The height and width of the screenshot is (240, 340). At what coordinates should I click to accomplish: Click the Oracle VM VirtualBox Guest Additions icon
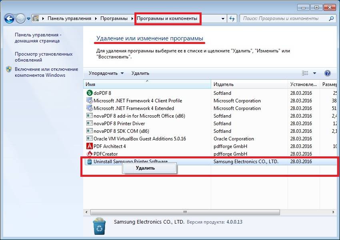click(x=89, y=139)
